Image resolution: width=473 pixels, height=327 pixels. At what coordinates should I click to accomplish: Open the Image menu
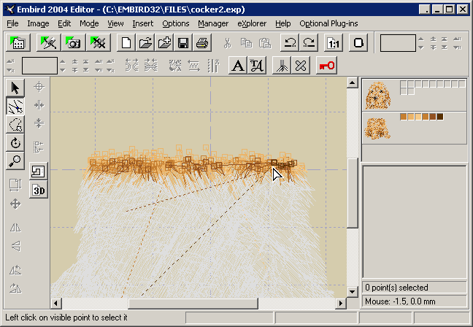[x=38, y=23]
